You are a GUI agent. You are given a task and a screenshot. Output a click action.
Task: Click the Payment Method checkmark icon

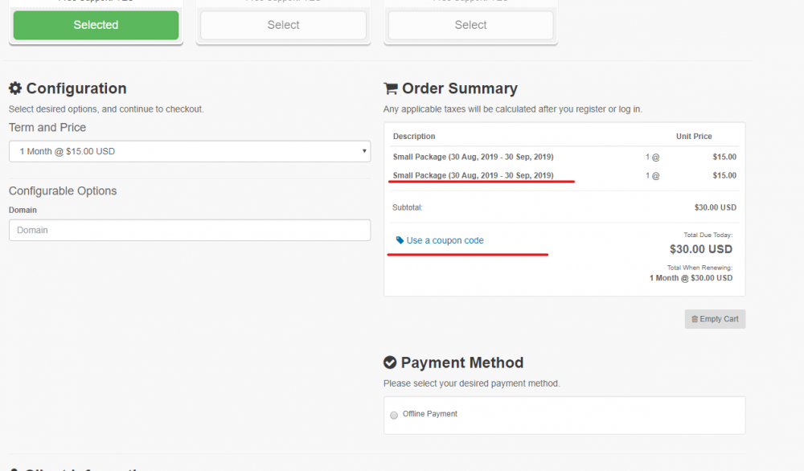tap(390, 362)
